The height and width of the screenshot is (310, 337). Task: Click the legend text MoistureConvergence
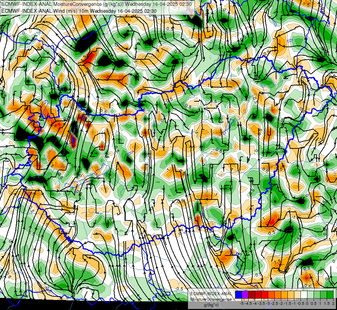click(211, 299)
